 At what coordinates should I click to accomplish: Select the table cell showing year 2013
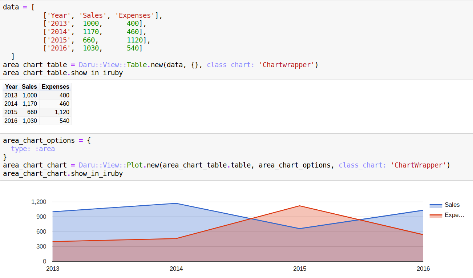coord(11,95)
